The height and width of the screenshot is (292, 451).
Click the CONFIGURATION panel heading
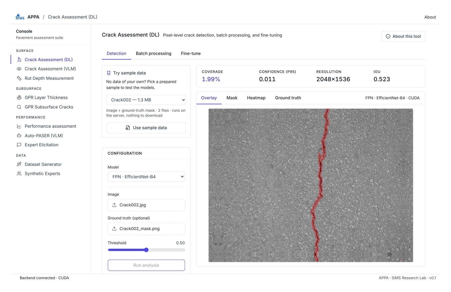click(125, 153)
